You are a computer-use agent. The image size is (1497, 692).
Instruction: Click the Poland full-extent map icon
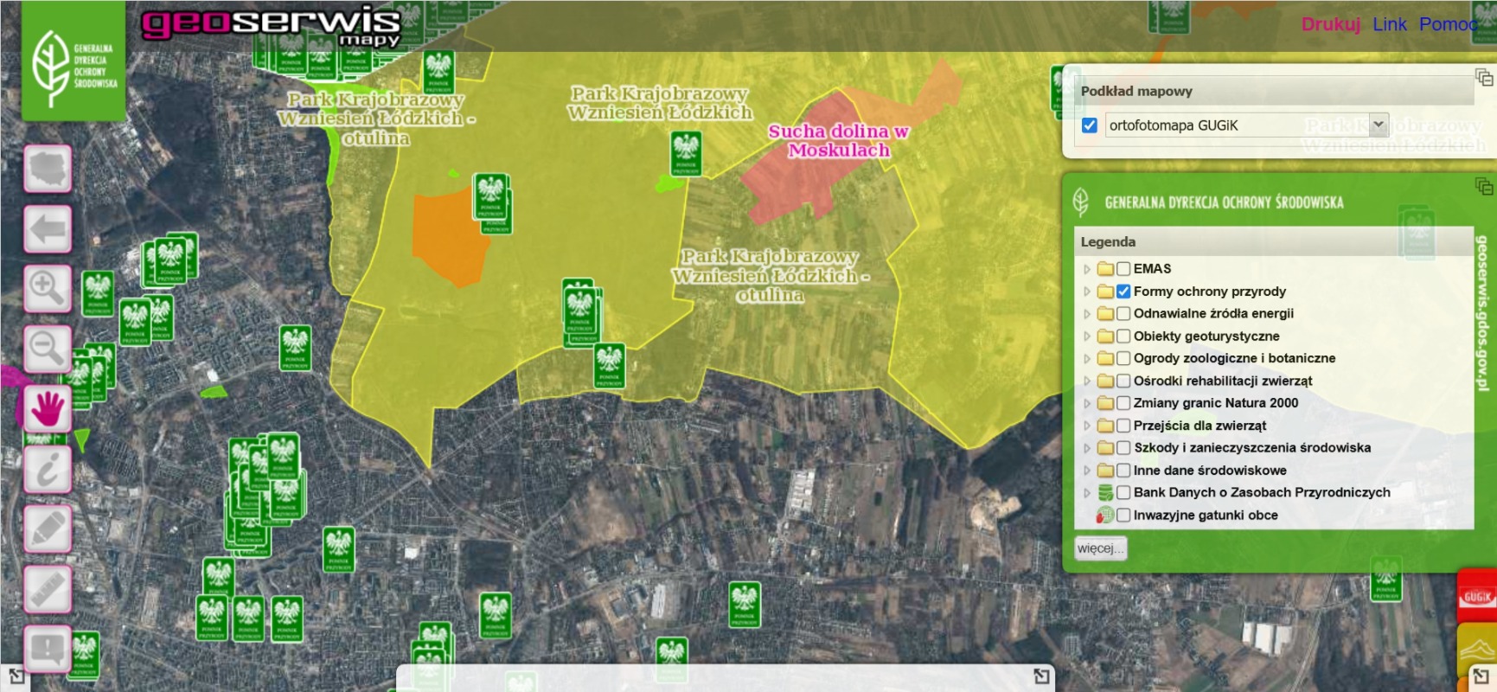click(x=48, y=169)
